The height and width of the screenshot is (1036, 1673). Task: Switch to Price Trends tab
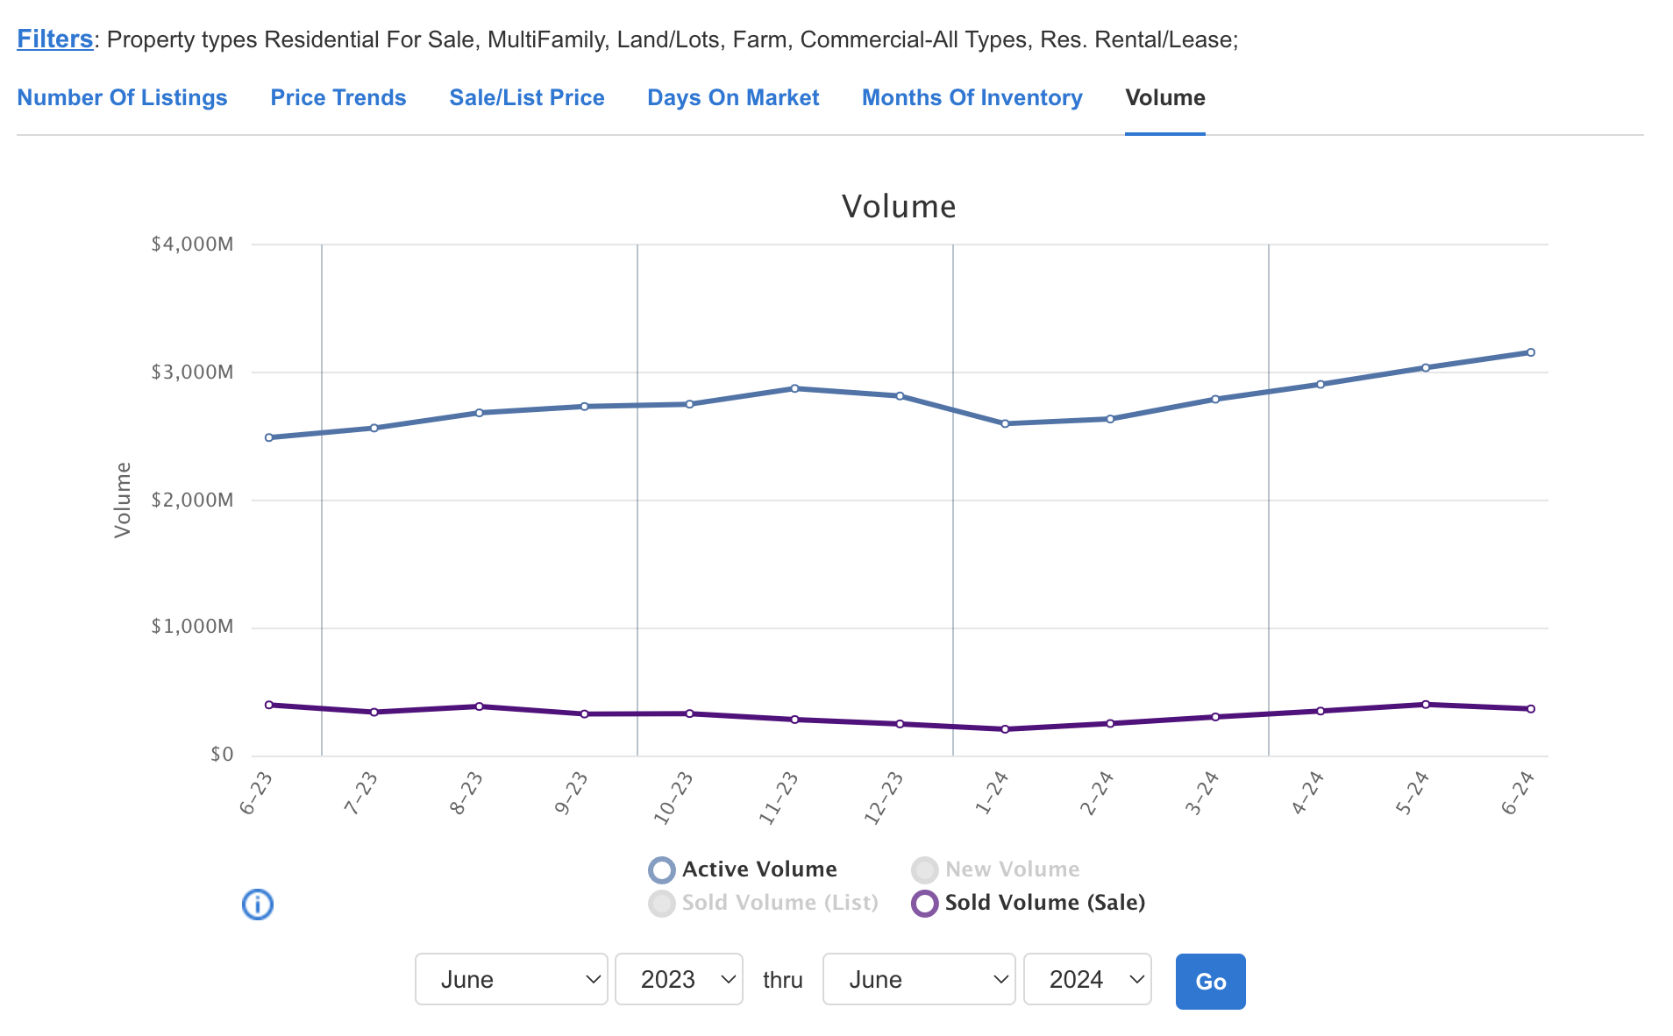pyautogui.click(x=338, y=97)
